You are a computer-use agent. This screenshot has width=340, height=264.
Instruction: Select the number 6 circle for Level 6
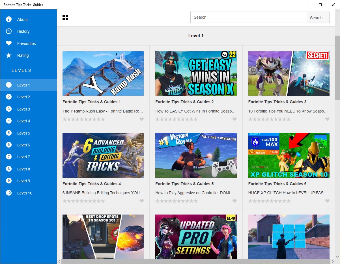tap(9, 145)
